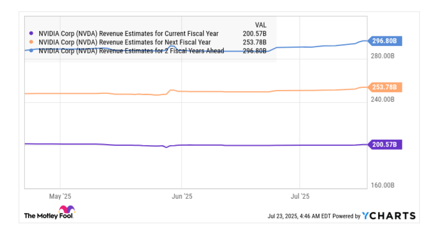This screenshot has width=437, height=240.
Task: Click the Jul '25 x-axis label
Action: (x=300, y=197)
